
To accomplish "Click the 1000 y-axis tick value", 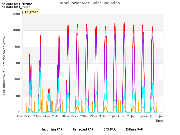I will [16, 30].
